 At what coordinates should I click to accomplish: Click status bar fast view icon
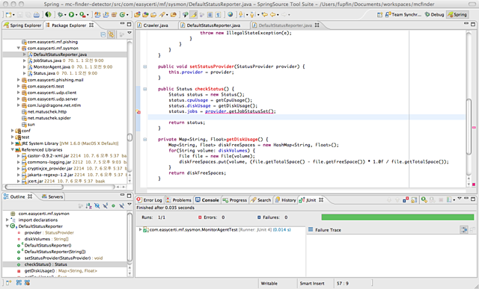(8, 283)
